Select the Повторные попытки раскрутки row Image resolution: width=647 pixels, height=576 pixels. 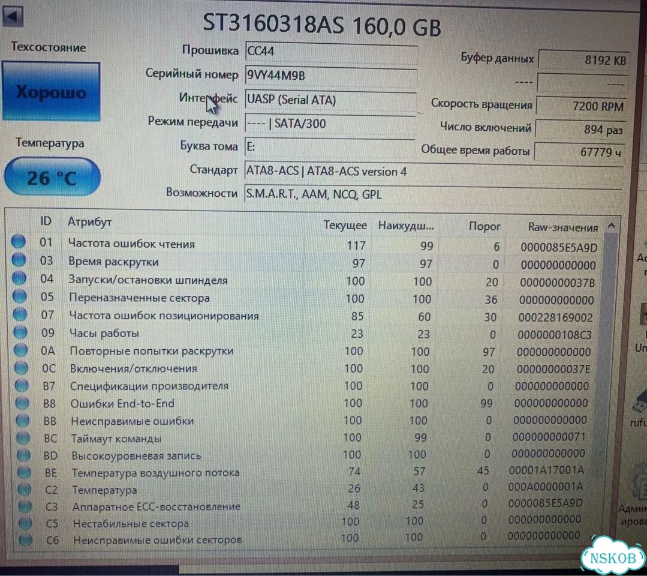pos(305,352)
